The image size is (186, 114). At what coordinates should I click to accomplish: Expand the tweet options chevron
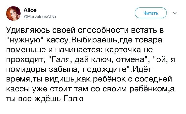click(175, 13)
